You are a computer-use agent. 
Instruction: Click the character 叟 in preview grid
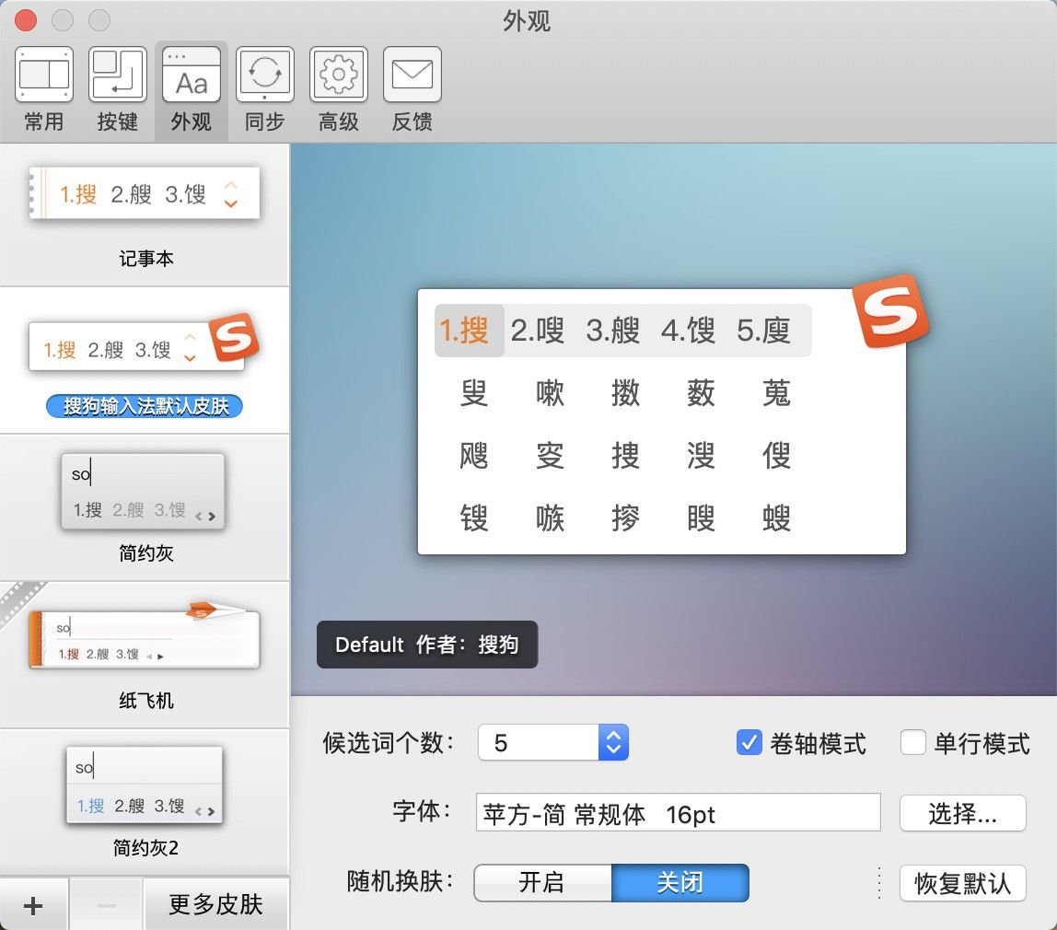pyautogui.click(x=474, y=393)
